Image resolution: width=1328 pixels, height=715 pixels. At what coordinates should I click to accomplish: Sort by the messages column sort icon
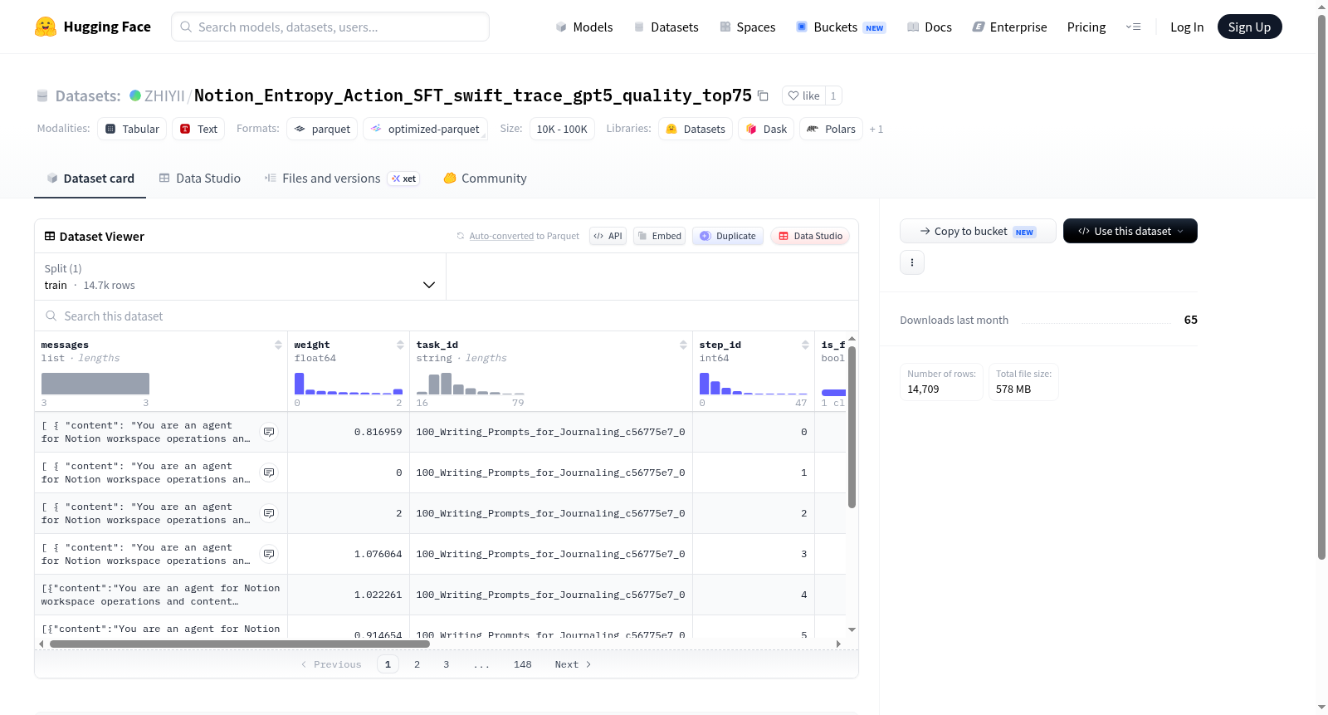pyautogui.click(x=278, y=345)
